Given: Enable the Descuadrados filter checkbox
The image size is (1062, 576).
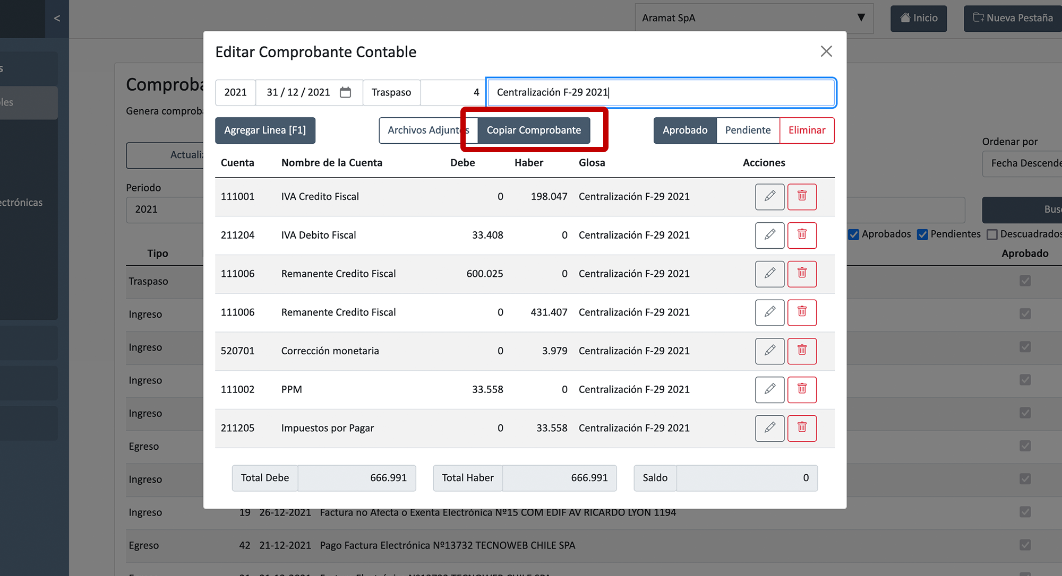Looking at the screenshot, I should [x=992, y=234].
